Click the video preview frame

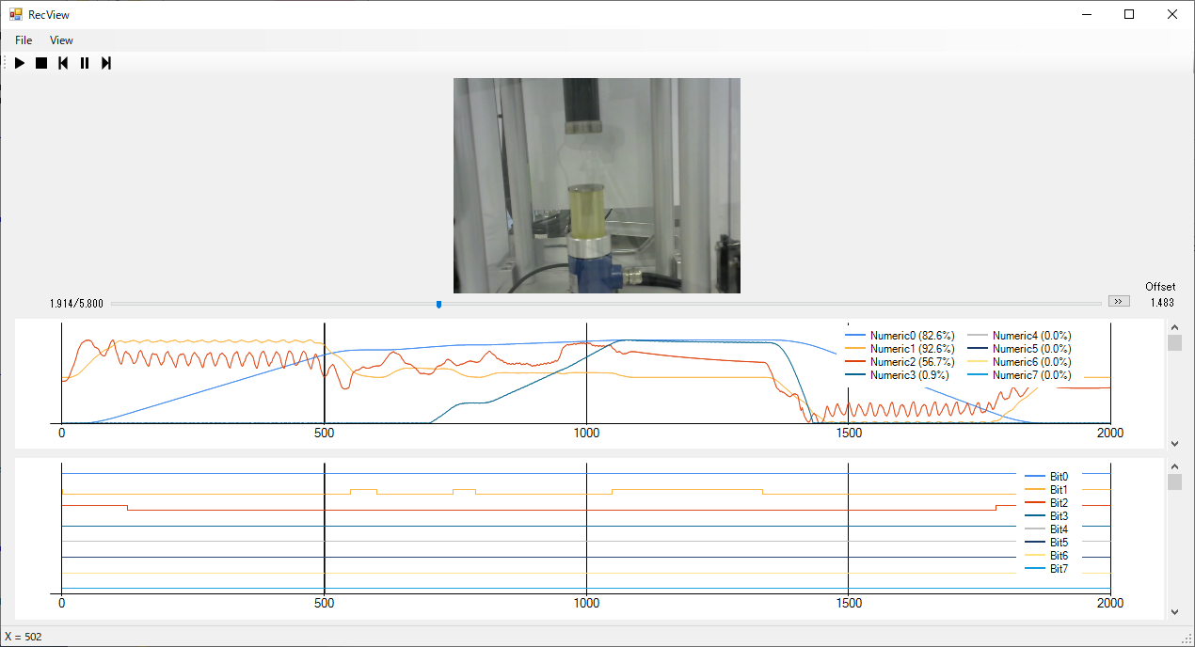tap(597, 185)
